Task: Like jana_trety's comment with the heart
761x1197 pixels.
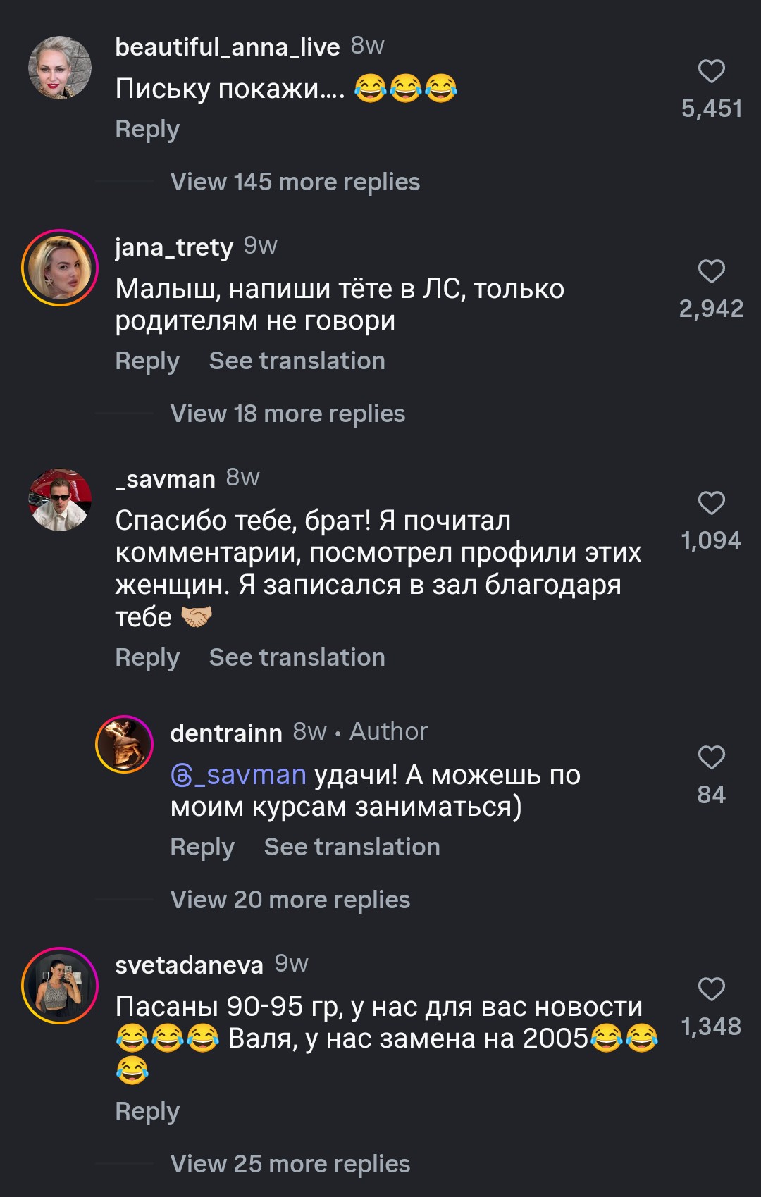Action: click(711, 271)
